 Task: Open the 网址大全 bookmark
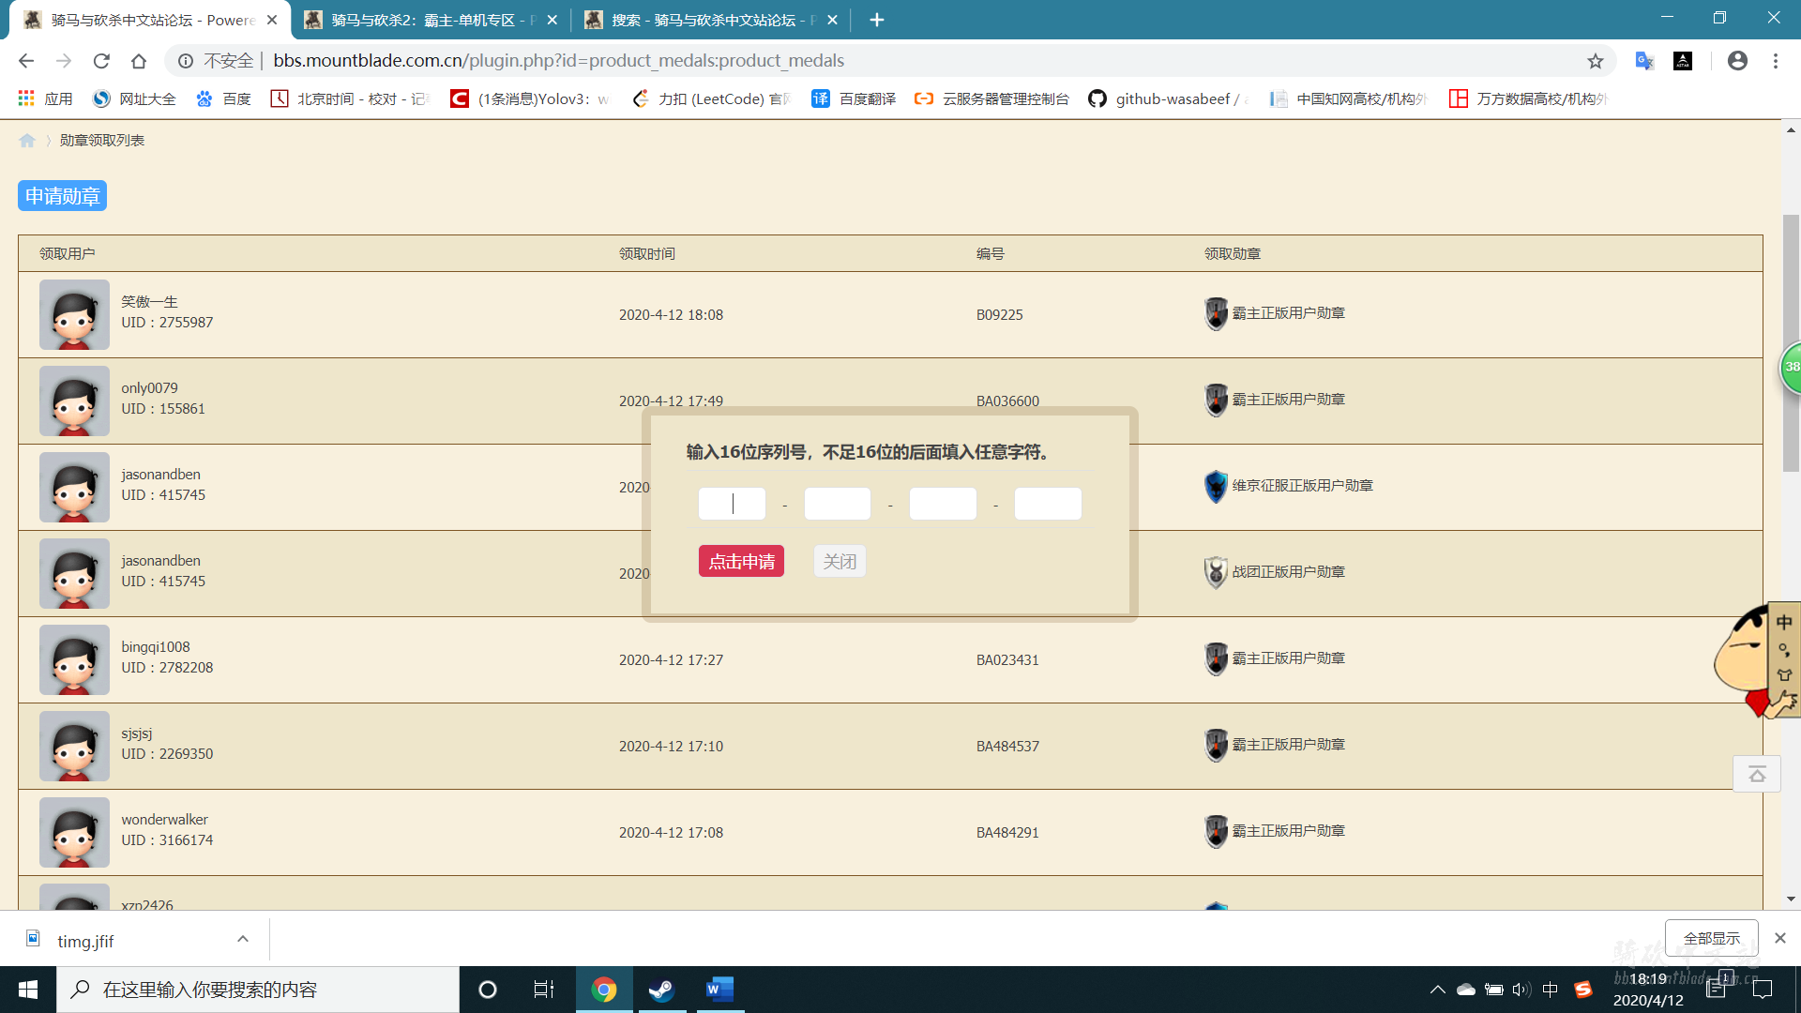[x=135, y=98]
